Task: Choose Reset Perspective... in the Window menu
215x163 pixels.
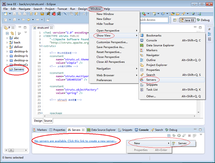Action: click(114, 52)
